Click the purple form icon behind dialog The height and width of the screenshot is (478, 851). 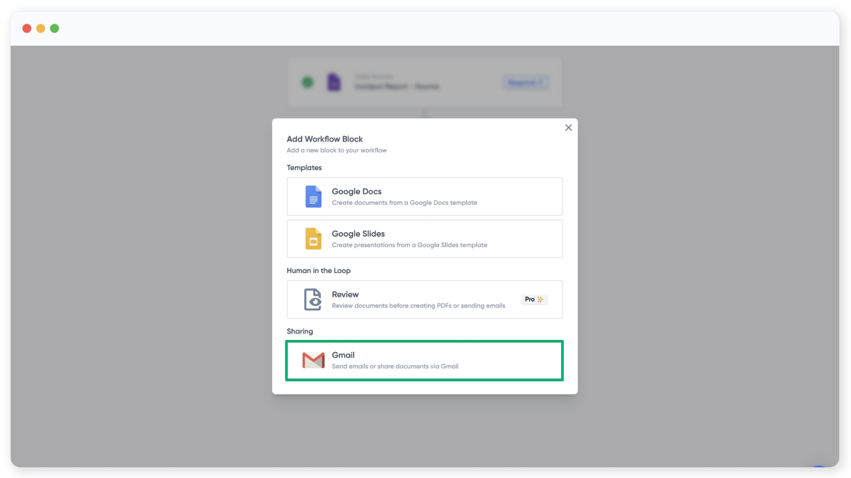(x=333, y=82)
